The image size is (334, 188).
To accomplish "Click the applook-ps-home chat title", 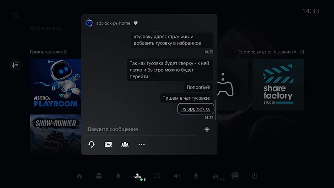I will click(x=113, y=23).
